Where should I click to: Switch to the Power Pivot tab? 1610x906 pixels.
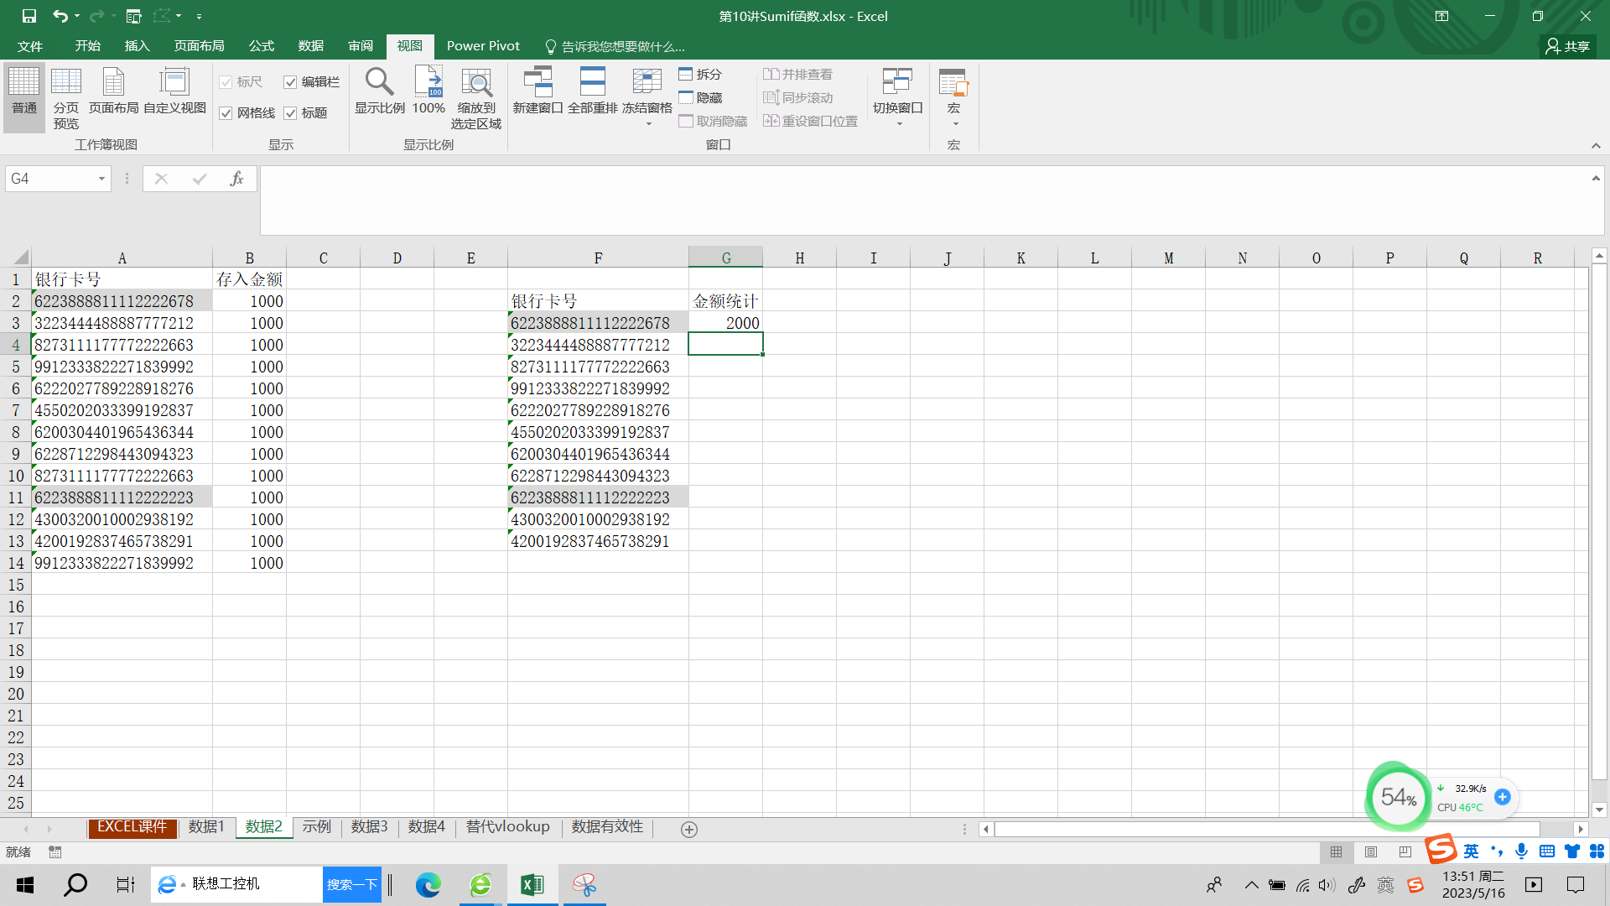pos(483,46)
